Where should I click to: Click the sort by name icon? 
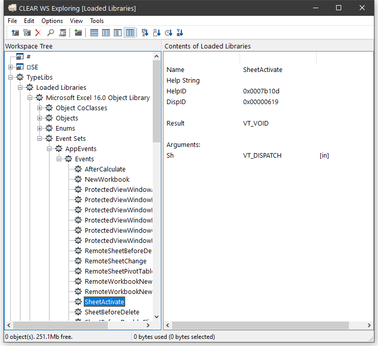[145, 33]
